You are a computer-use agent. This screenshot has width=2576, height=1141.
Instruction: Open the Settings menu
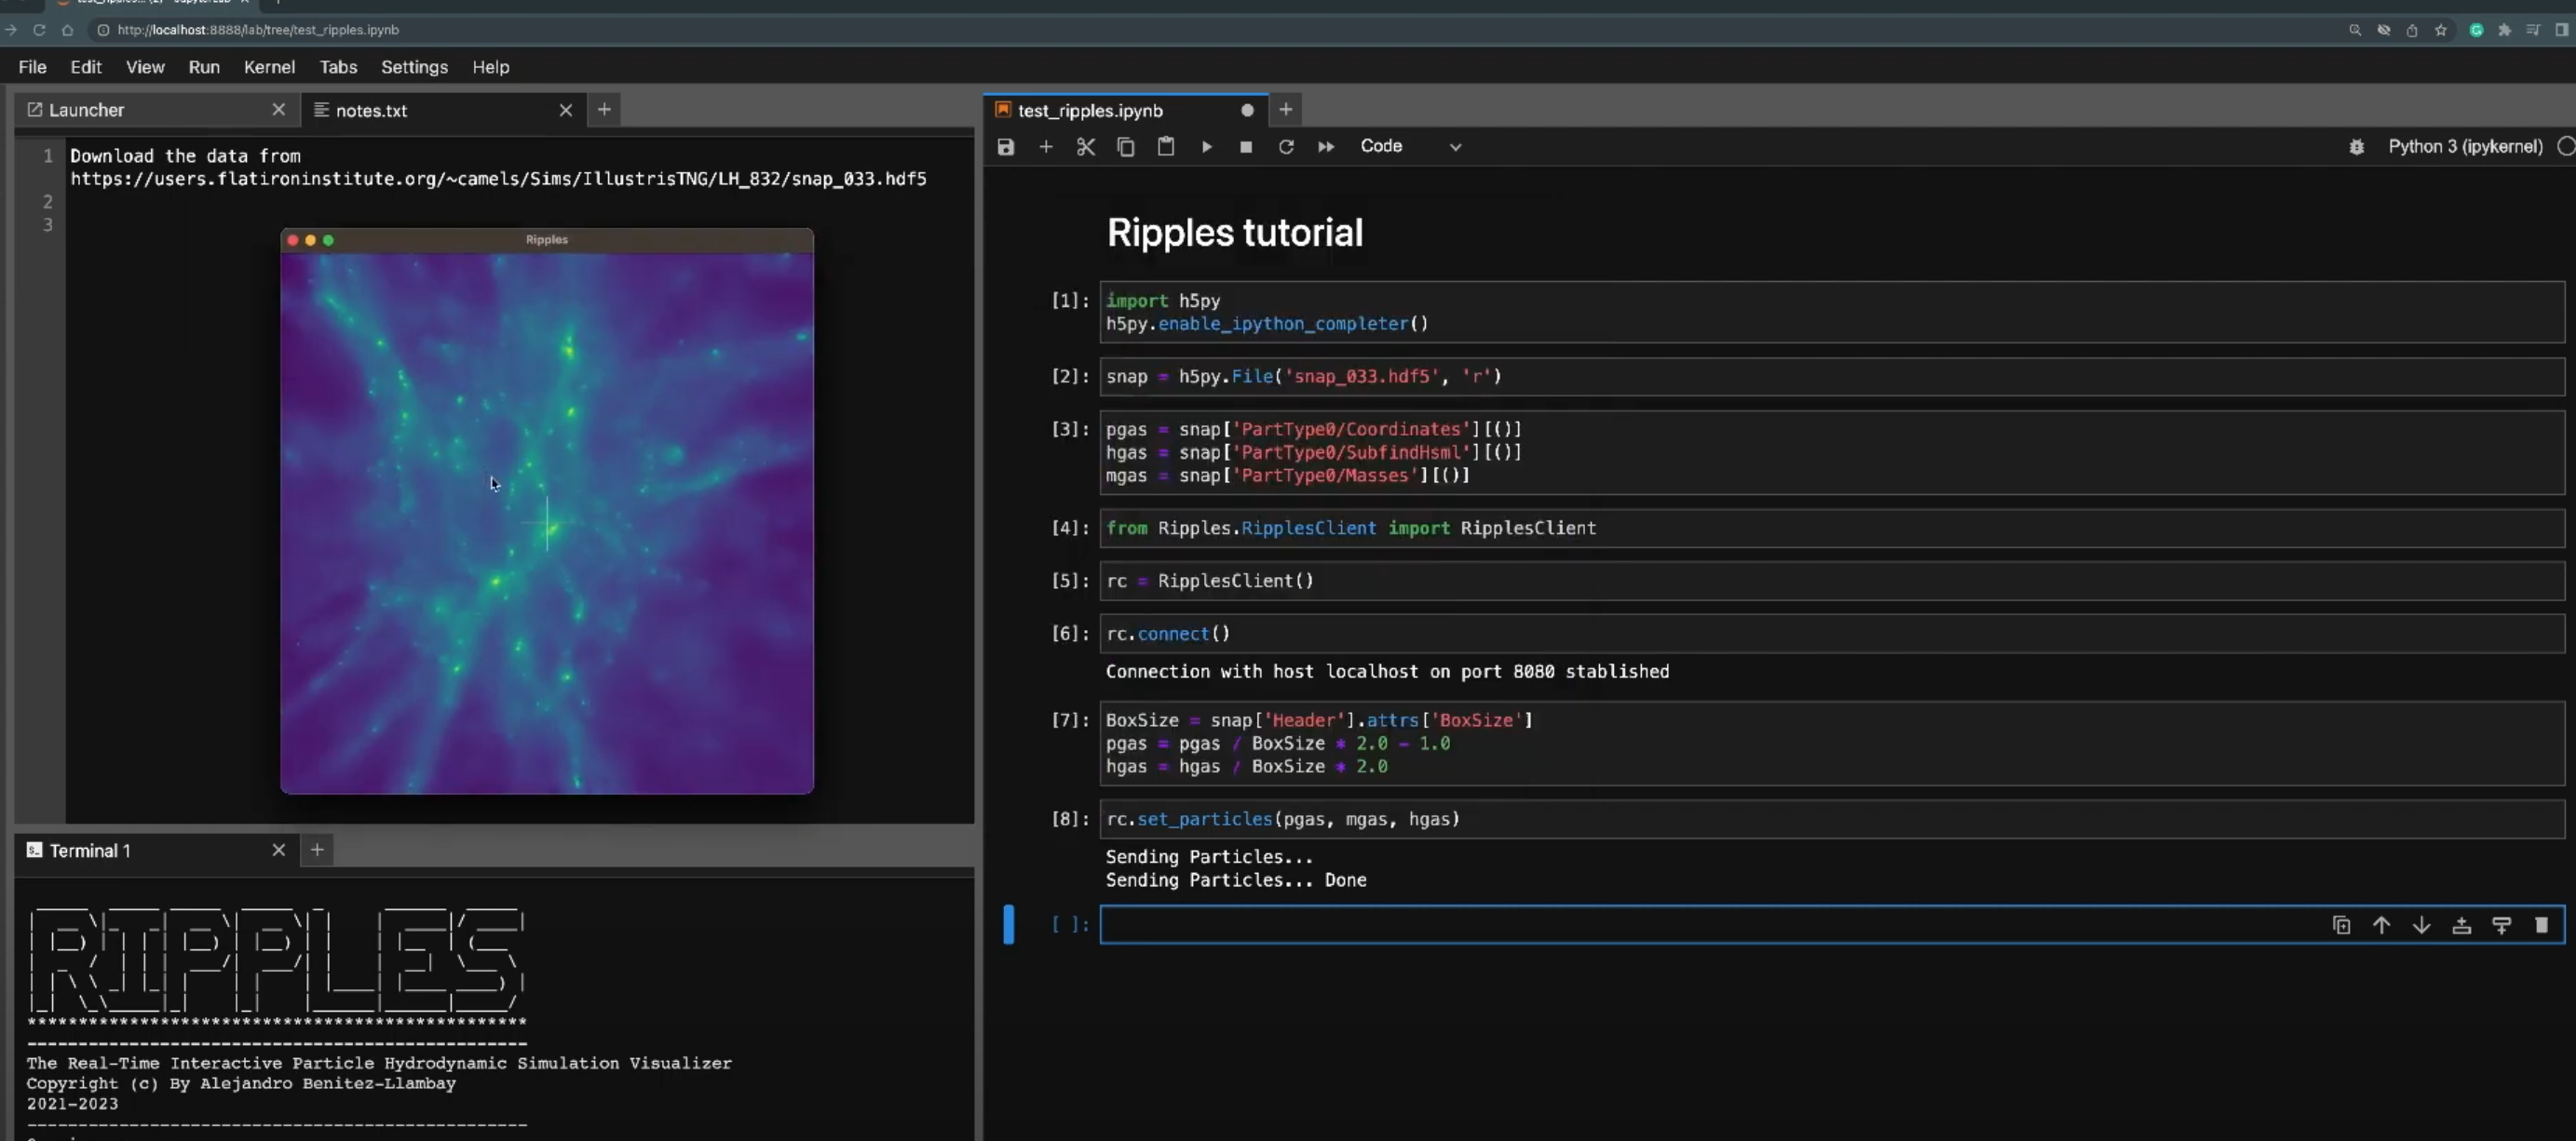pyautogui.click(x=414, y=67)
